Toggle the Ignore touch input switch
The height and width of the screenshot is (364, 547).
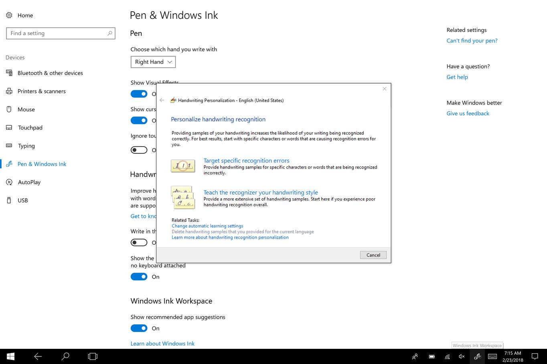tap(139, 150)
